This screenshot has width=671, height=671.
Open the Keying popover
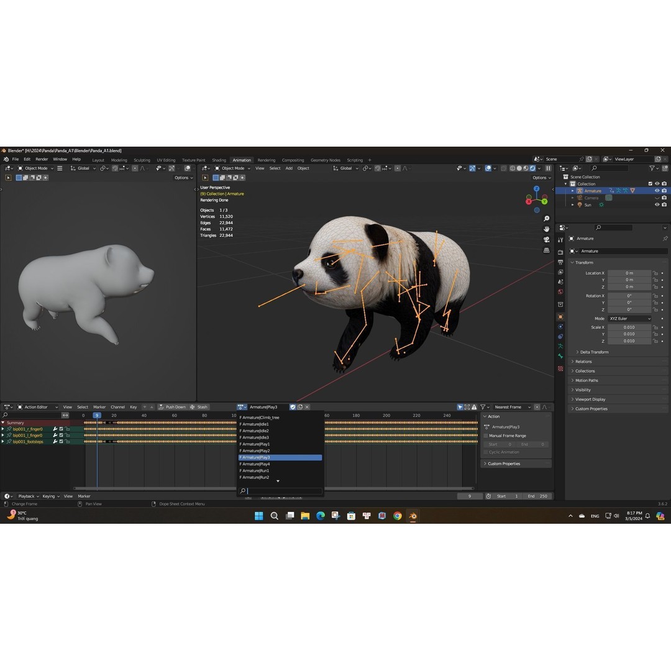(x=51, y=496)
